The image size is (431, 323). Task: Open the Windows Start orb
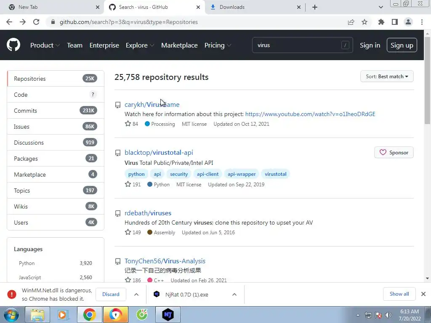coord(11,315)
